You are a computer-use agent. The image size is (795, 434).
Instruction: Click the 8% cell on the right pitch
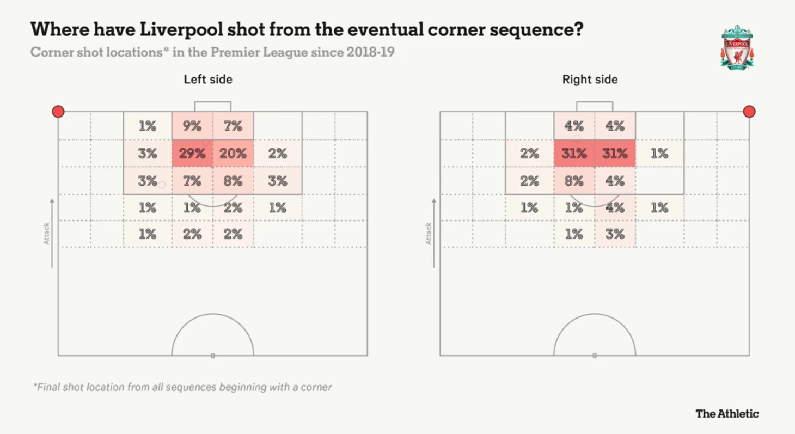click(x=574, y=180)
